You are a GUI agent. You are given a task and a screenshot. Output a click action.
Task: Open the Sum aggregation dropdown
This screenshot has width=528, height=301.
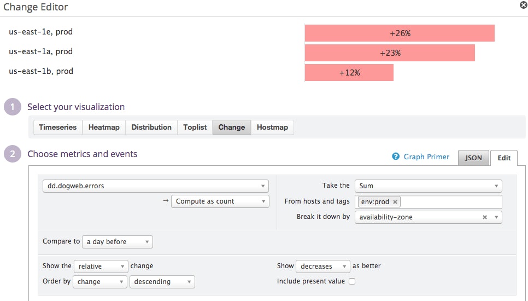click(x=428, y=186)
